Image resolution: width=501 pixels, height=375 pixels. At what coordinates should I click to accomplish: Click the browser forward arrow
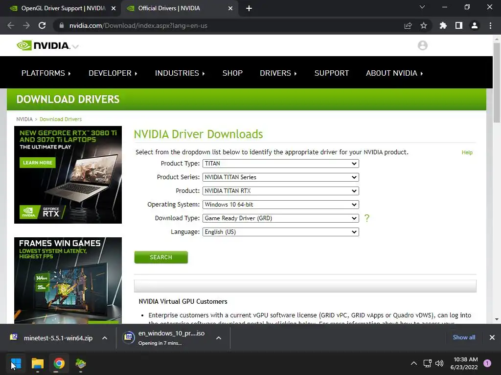tap(26, 25)
